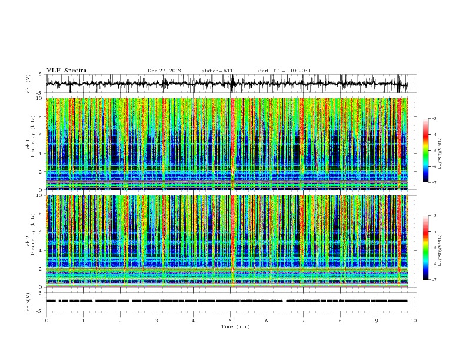
Task: Click the 'ch.1(V)' waveform axis label
Action: point(28,84)
